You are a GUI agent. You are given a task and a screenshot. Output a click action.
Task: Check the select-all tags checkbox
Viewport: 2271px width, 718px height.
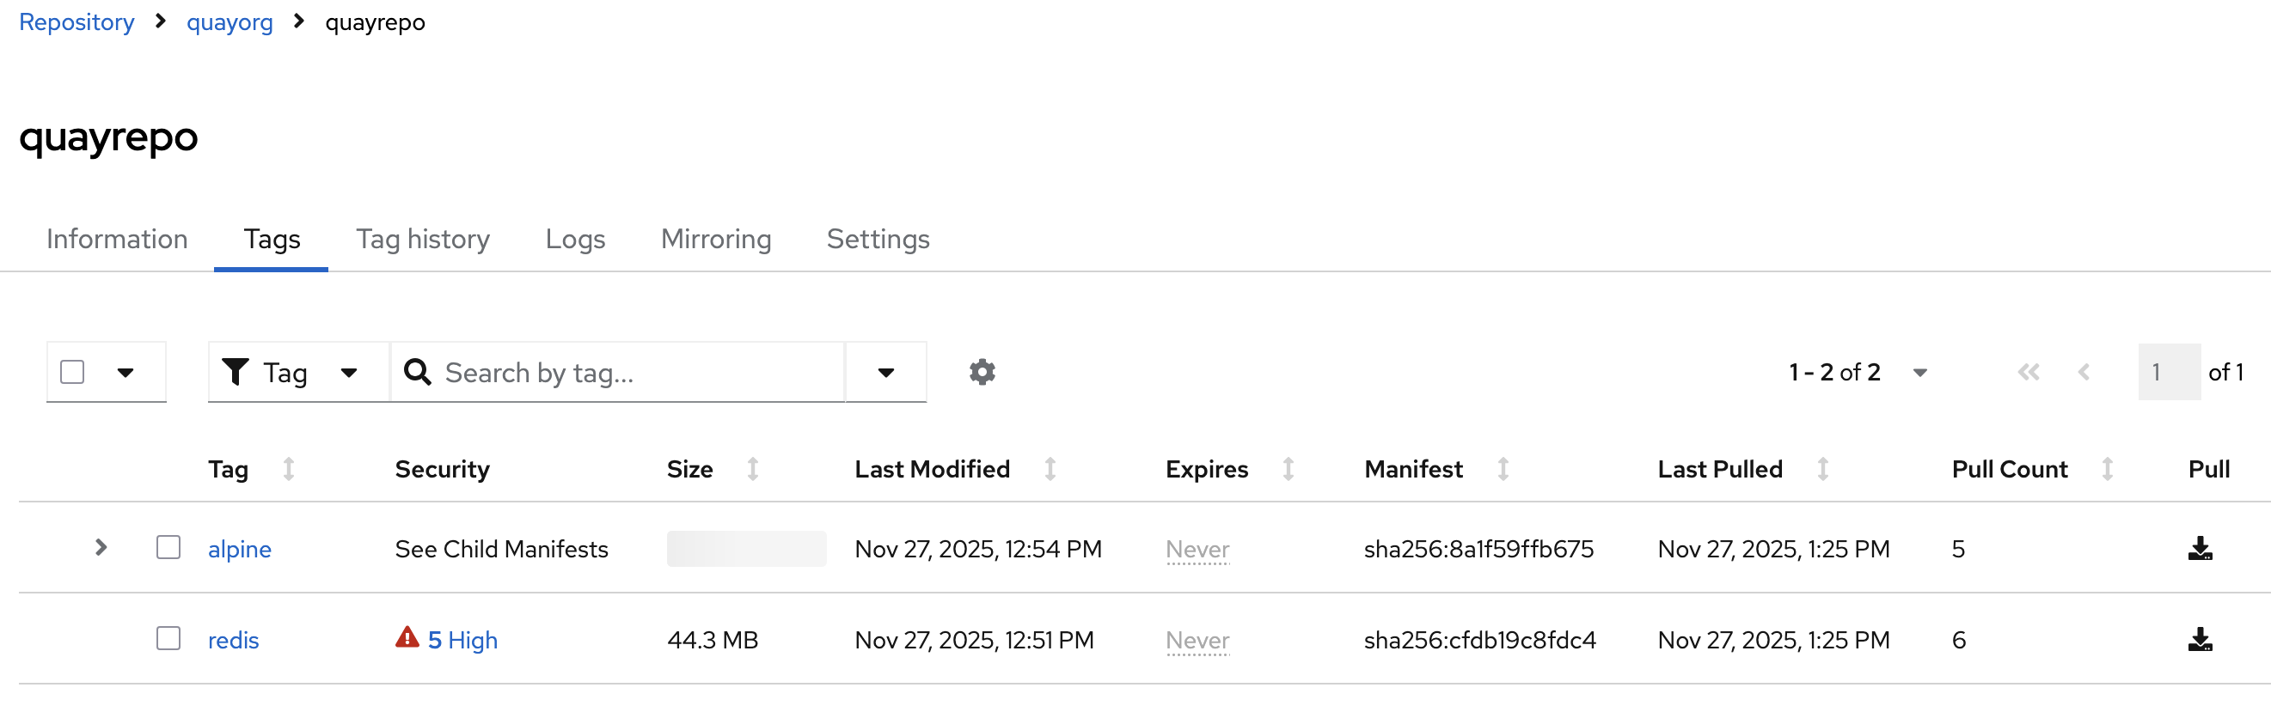[72, 372]
